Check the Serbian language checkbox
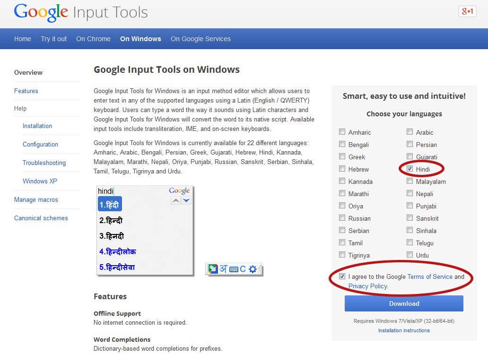The image size is (488, 354). pyautogui.click(x=342, y=230)
